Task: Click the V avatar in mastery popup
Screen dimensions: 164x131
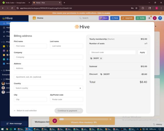Action: (x=55, y=121)
